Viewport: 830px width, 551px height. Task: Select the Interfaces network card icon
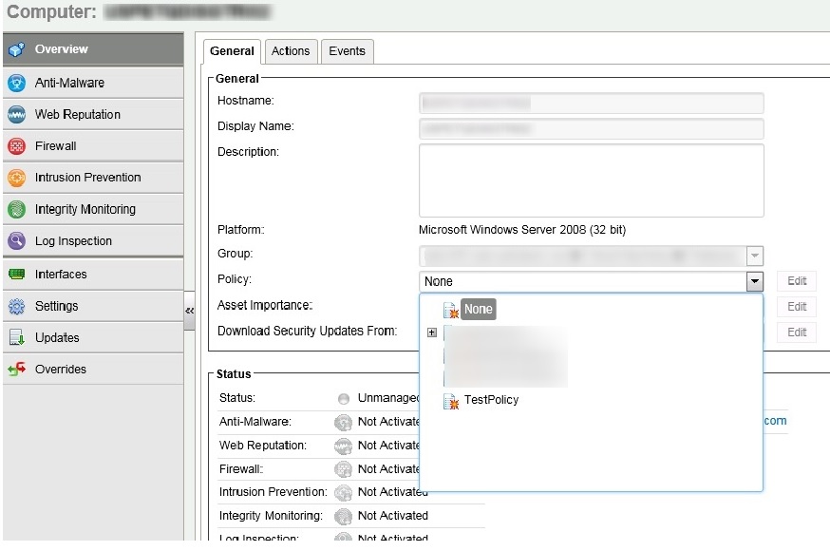[16, 275]
